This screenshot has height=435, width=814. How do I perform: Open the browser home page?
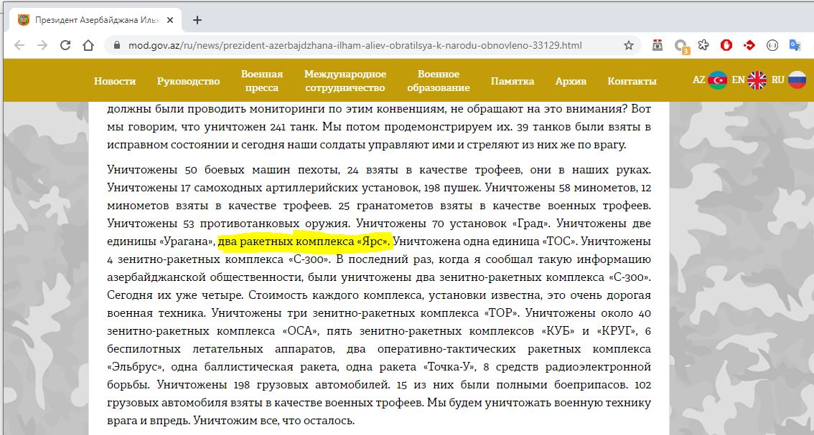tap(88, 45)
